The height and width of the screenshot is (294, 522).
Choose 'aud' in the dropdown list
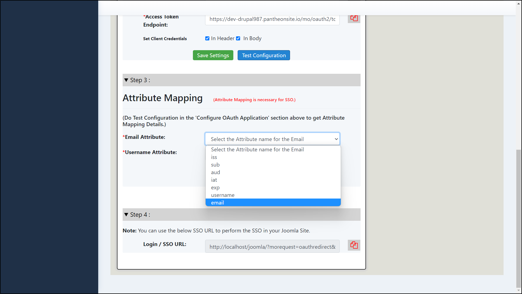coord(273,172)
